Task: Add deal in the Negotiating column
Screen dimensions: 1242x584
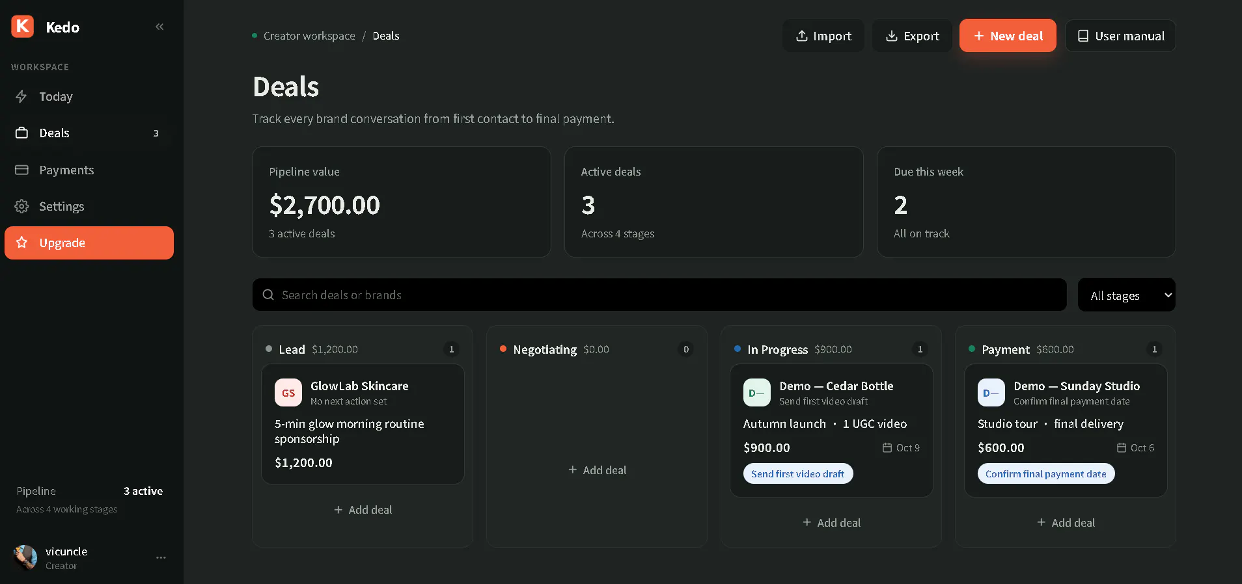Action: coord(597,470)
